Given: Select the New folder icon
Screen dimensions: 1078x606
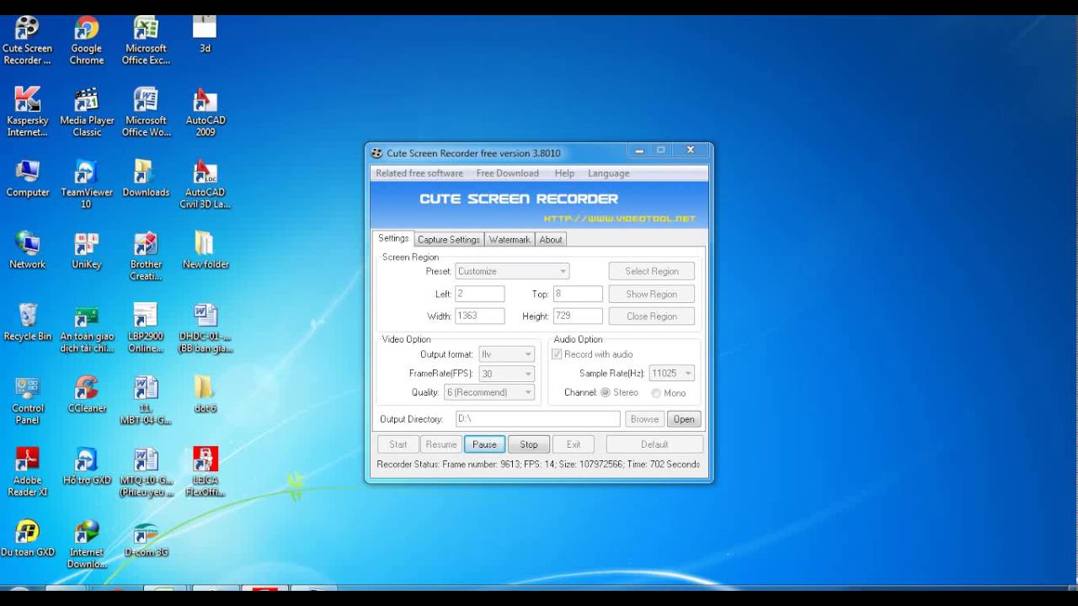Looking at the screenshot, I should point(205,250).
